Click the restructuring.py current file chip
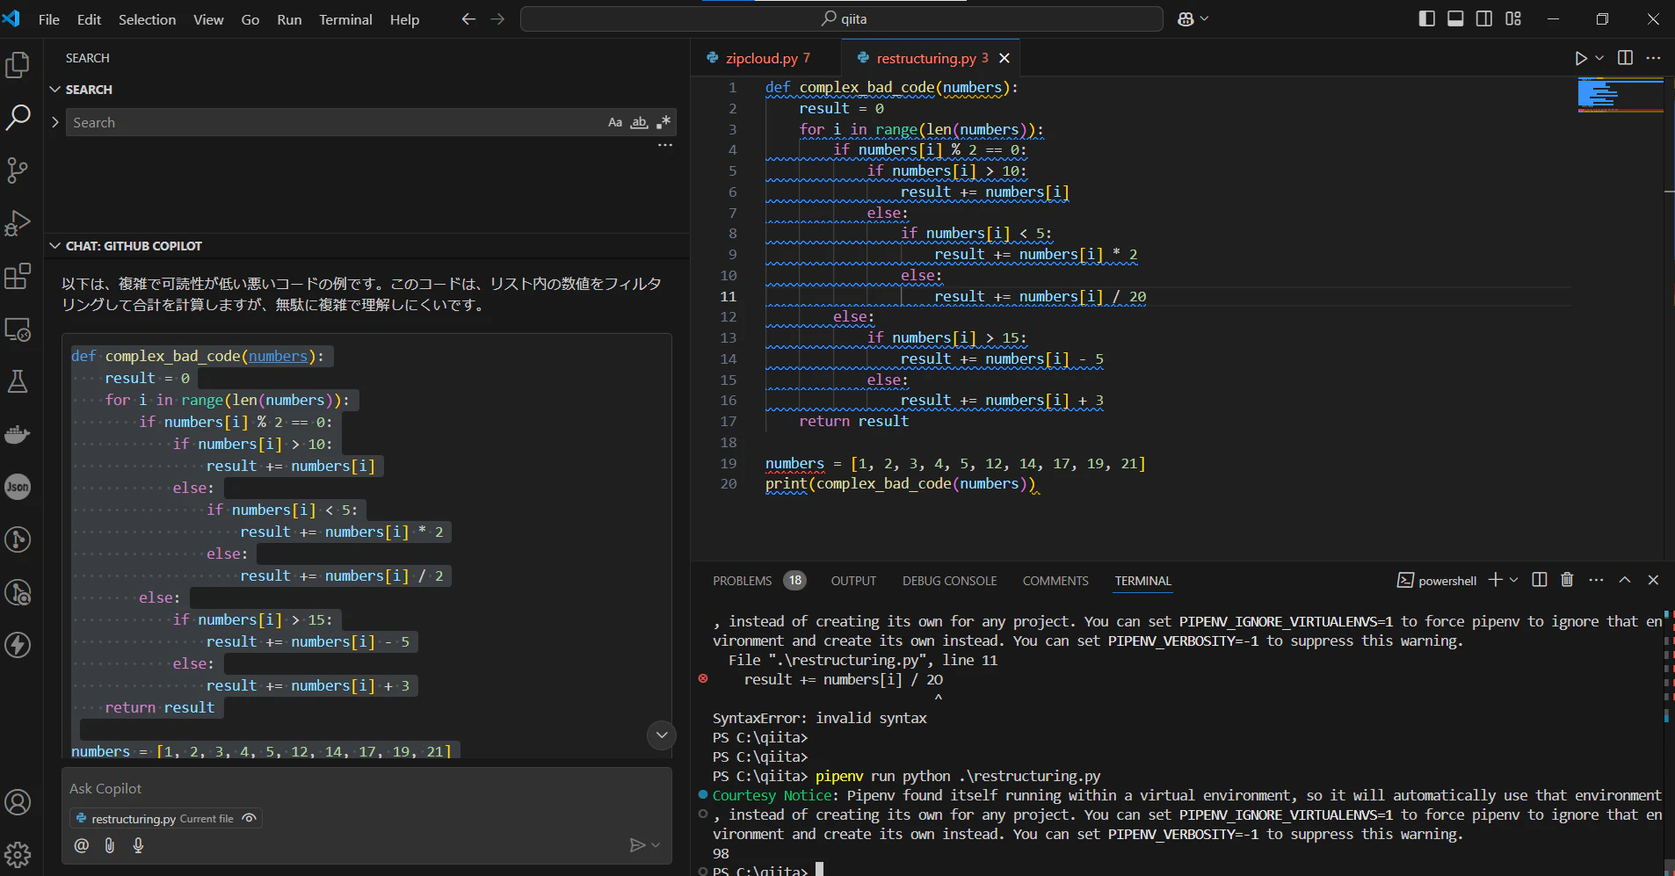This screenshot has height=876, width=1675. [165, 818]
